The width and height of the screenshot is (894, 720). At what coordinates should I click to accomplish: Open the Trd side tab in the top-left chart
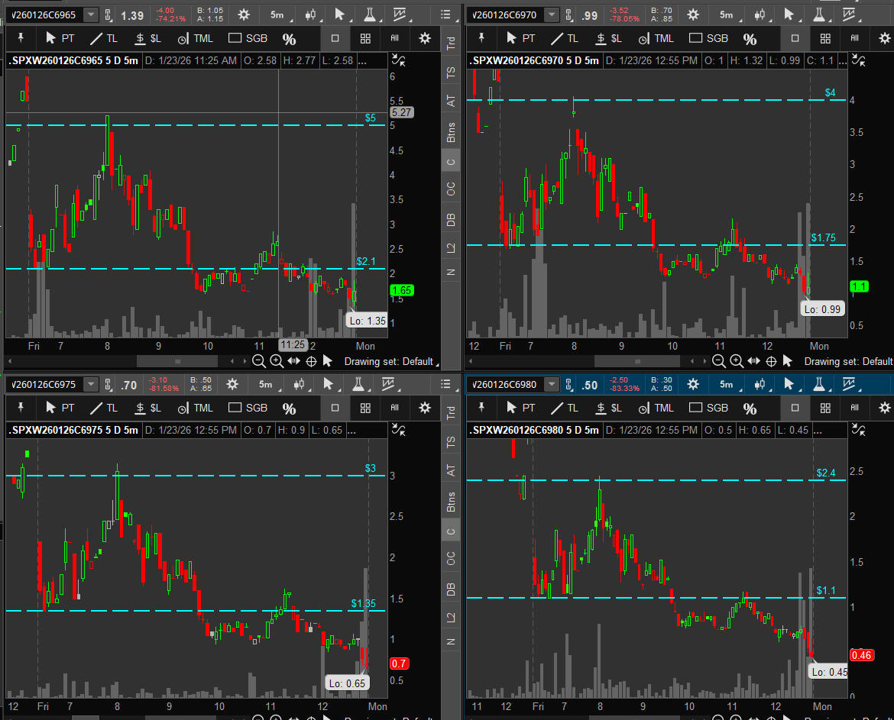pyautogui.click(x=451, y=45)
